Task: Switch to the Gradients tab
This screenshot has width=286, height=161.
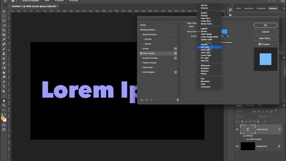Action: 261,8
